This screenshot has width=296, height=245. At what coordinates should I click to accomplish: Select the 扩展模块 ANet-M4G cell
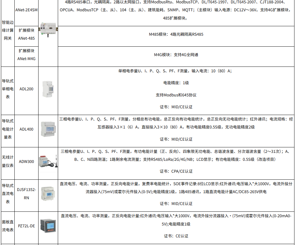click(26, 55)
